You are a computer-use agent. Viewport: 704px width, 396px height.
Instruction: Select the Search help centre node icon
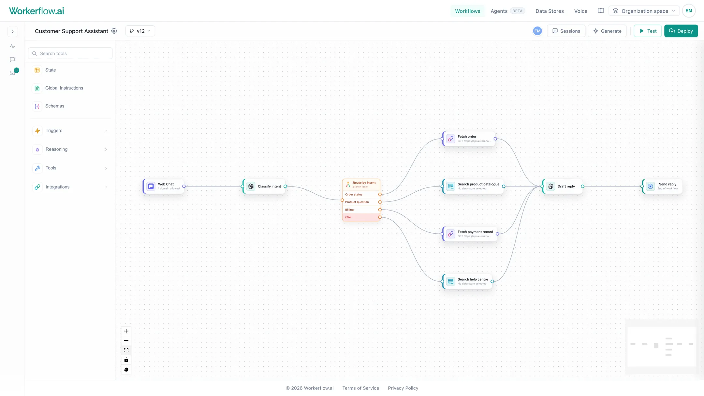pyautogui.click(x=450, y=281)
